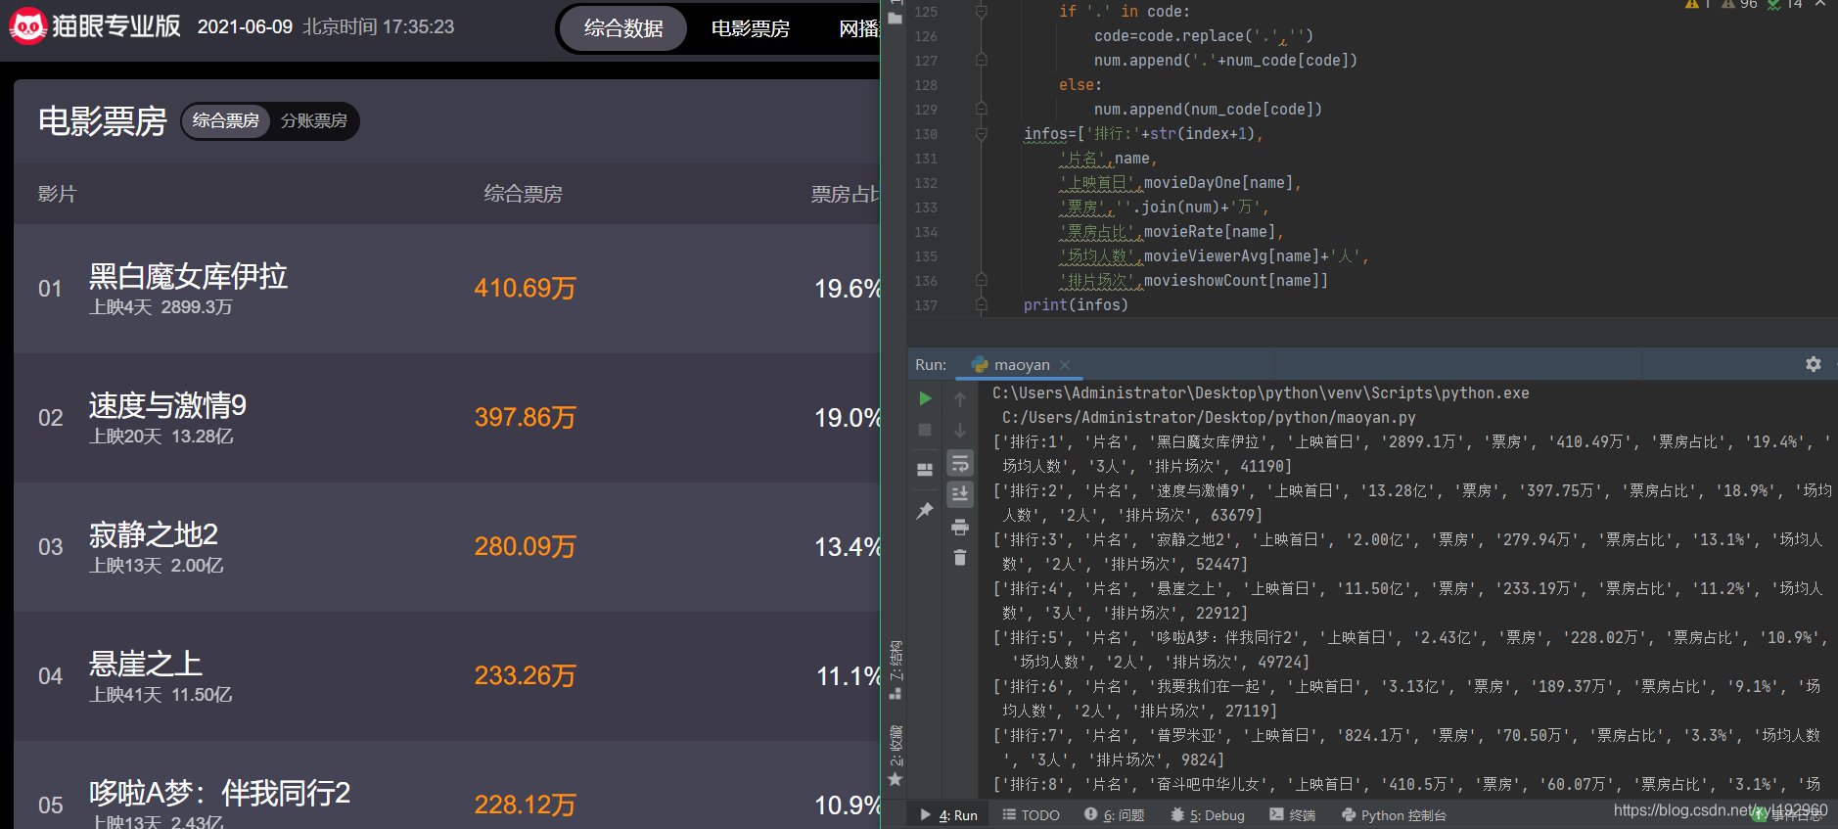Click the maoyan.py script path in console
This screenshot has height=829, width=1838.
pyautogui.click(x=1209, y=418)
